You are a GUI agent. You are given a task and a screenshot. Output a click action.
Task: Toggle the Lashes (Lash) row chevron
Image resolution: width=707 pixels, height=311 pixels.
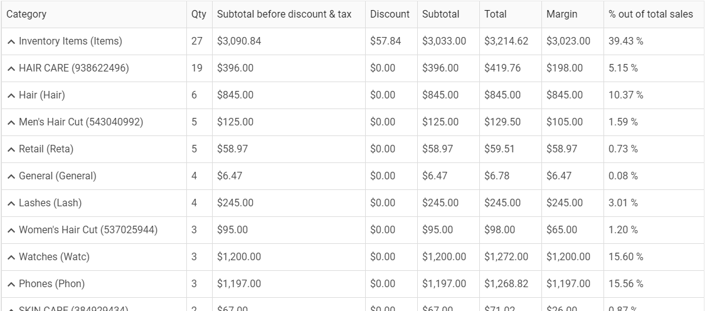tap(11, 203)
